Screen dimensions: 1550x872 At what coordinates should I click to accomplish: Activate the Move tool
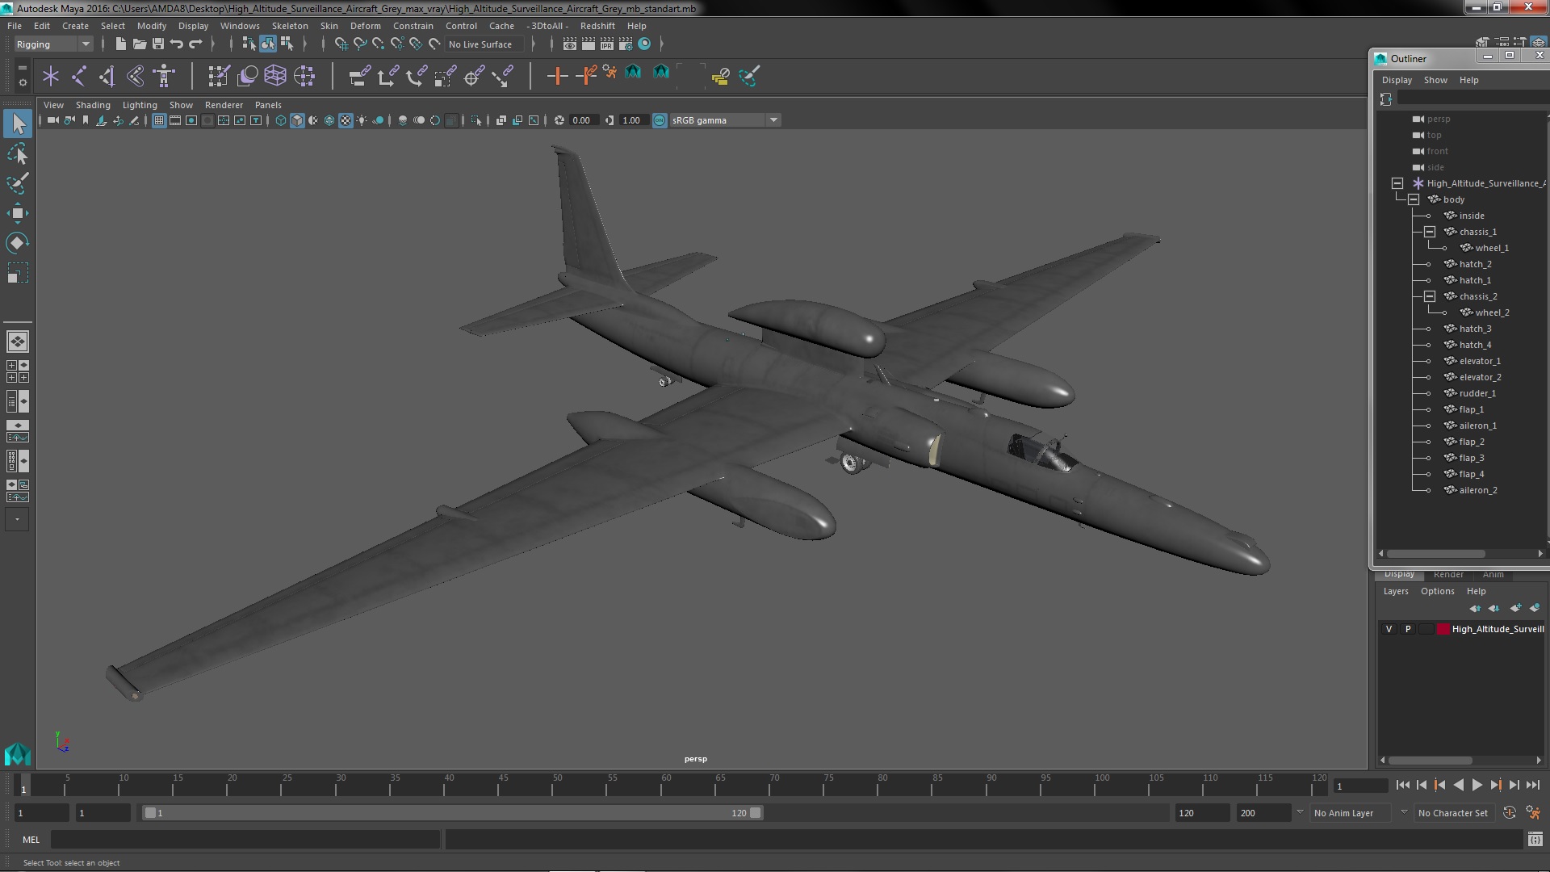click(x=18, y=213)
